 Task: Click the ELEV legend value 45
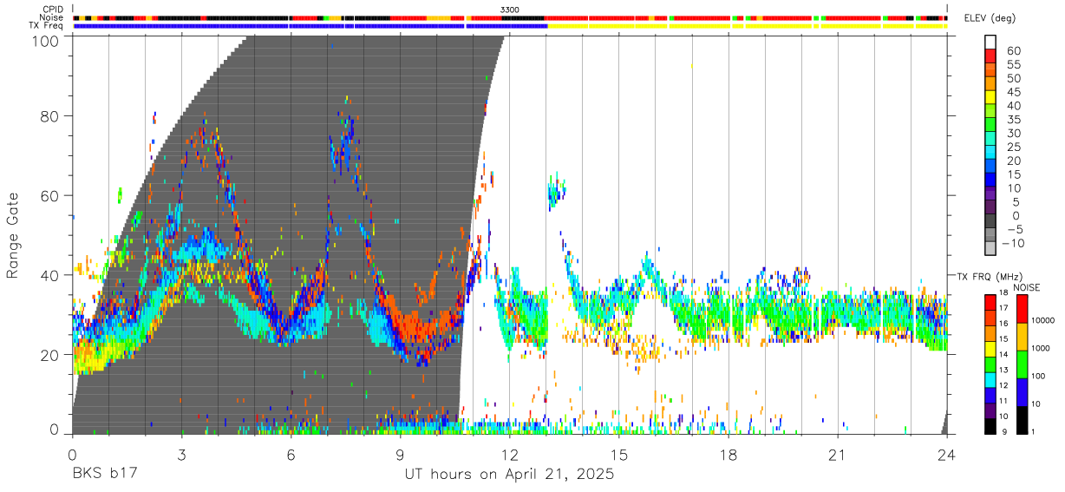(x=1014, y=92)
